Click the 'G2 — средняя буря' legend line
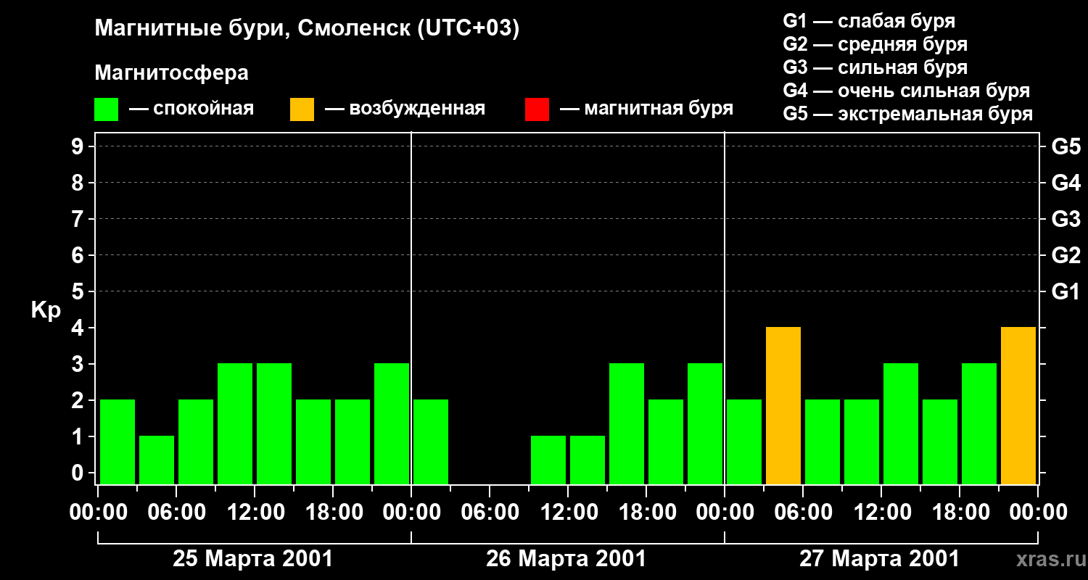This screenshot has width=1088, height=580. [x=875, y=44]
